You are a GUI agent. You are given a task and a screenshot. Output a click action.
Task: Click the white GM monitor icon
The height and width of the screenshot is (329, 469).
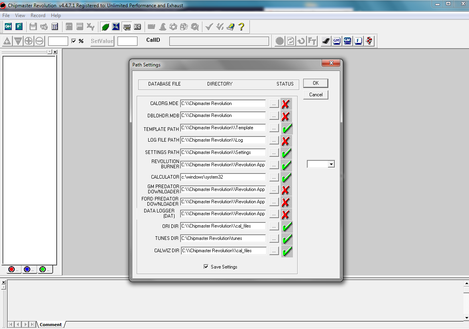(x=336, y=41)
